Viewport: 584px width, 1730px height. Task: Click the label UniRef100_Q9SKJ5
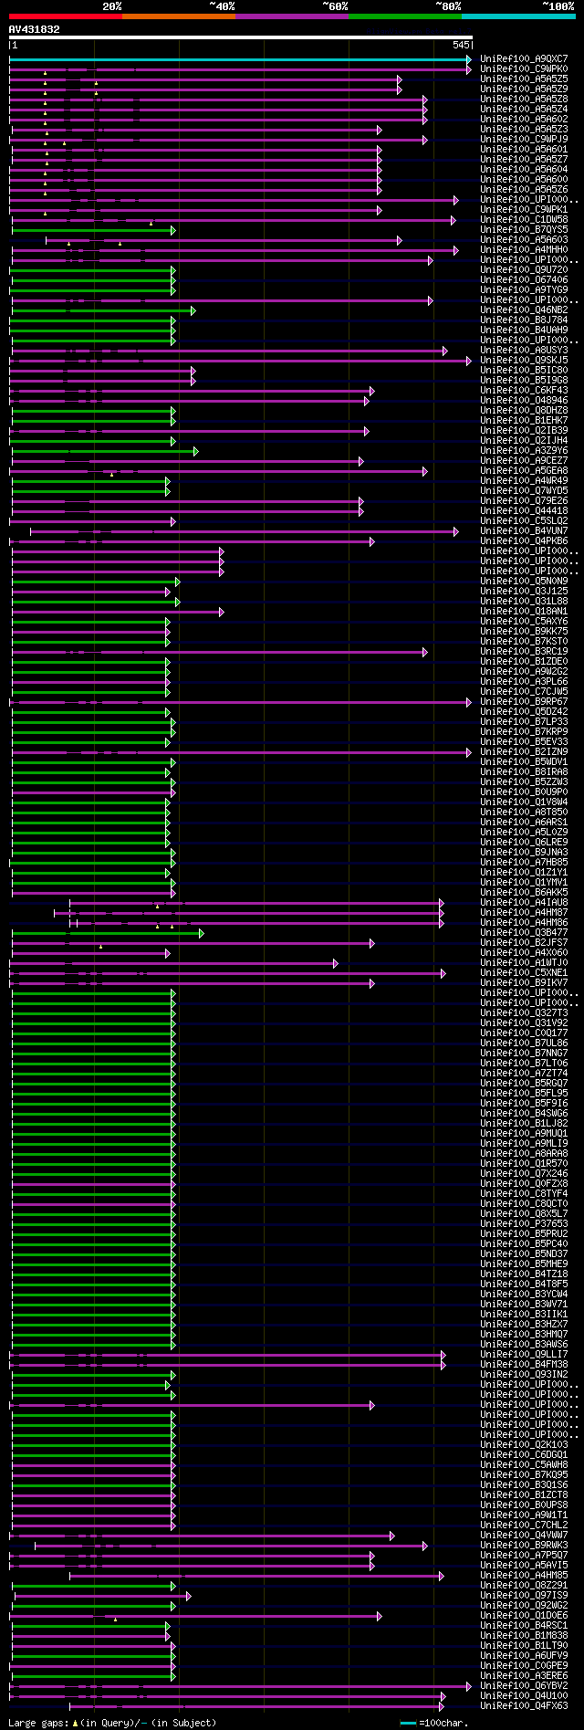tap(524, 361)
